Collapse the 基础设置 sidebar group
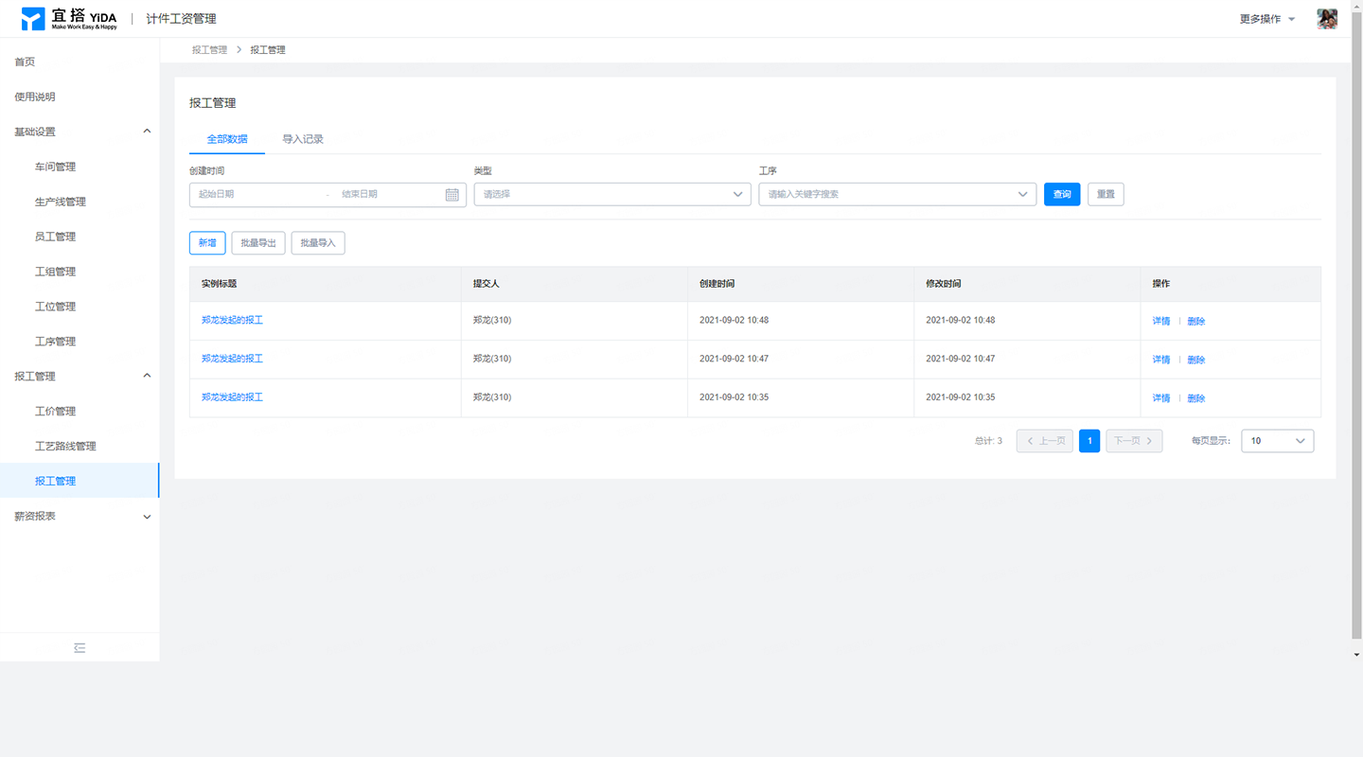 pos(80,132)
